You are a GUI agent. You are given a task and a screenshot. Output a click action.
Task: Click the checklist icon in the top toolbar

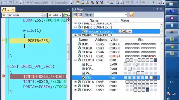coord(78,2)
